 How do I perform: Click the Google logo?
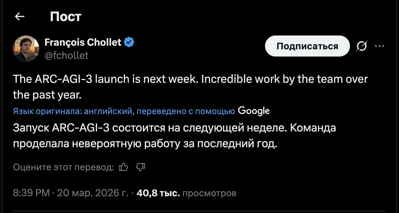pyautogui.click(x=253, y=111)
